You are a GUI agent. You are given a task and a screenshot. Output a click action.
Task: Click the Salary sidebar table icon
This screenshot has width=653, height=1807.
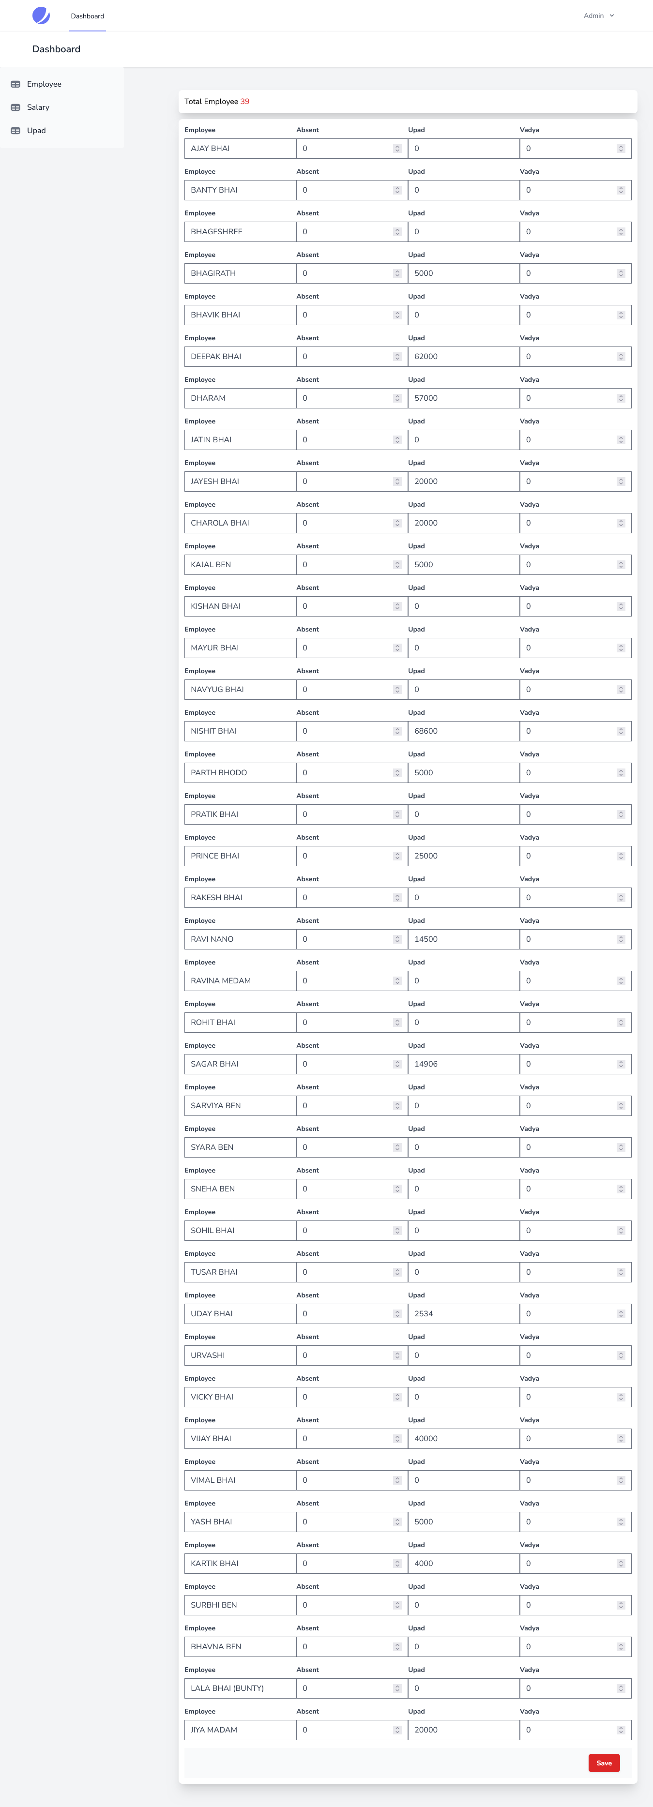[15, 107]
